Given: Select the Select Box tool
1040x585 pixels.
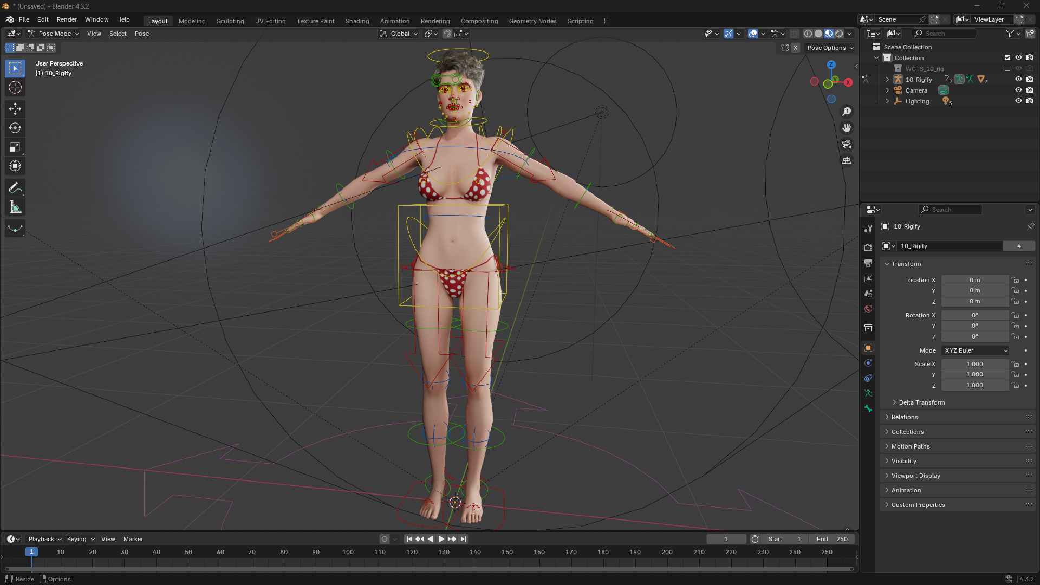Looking at the screenshot, I should click(15, 68).
